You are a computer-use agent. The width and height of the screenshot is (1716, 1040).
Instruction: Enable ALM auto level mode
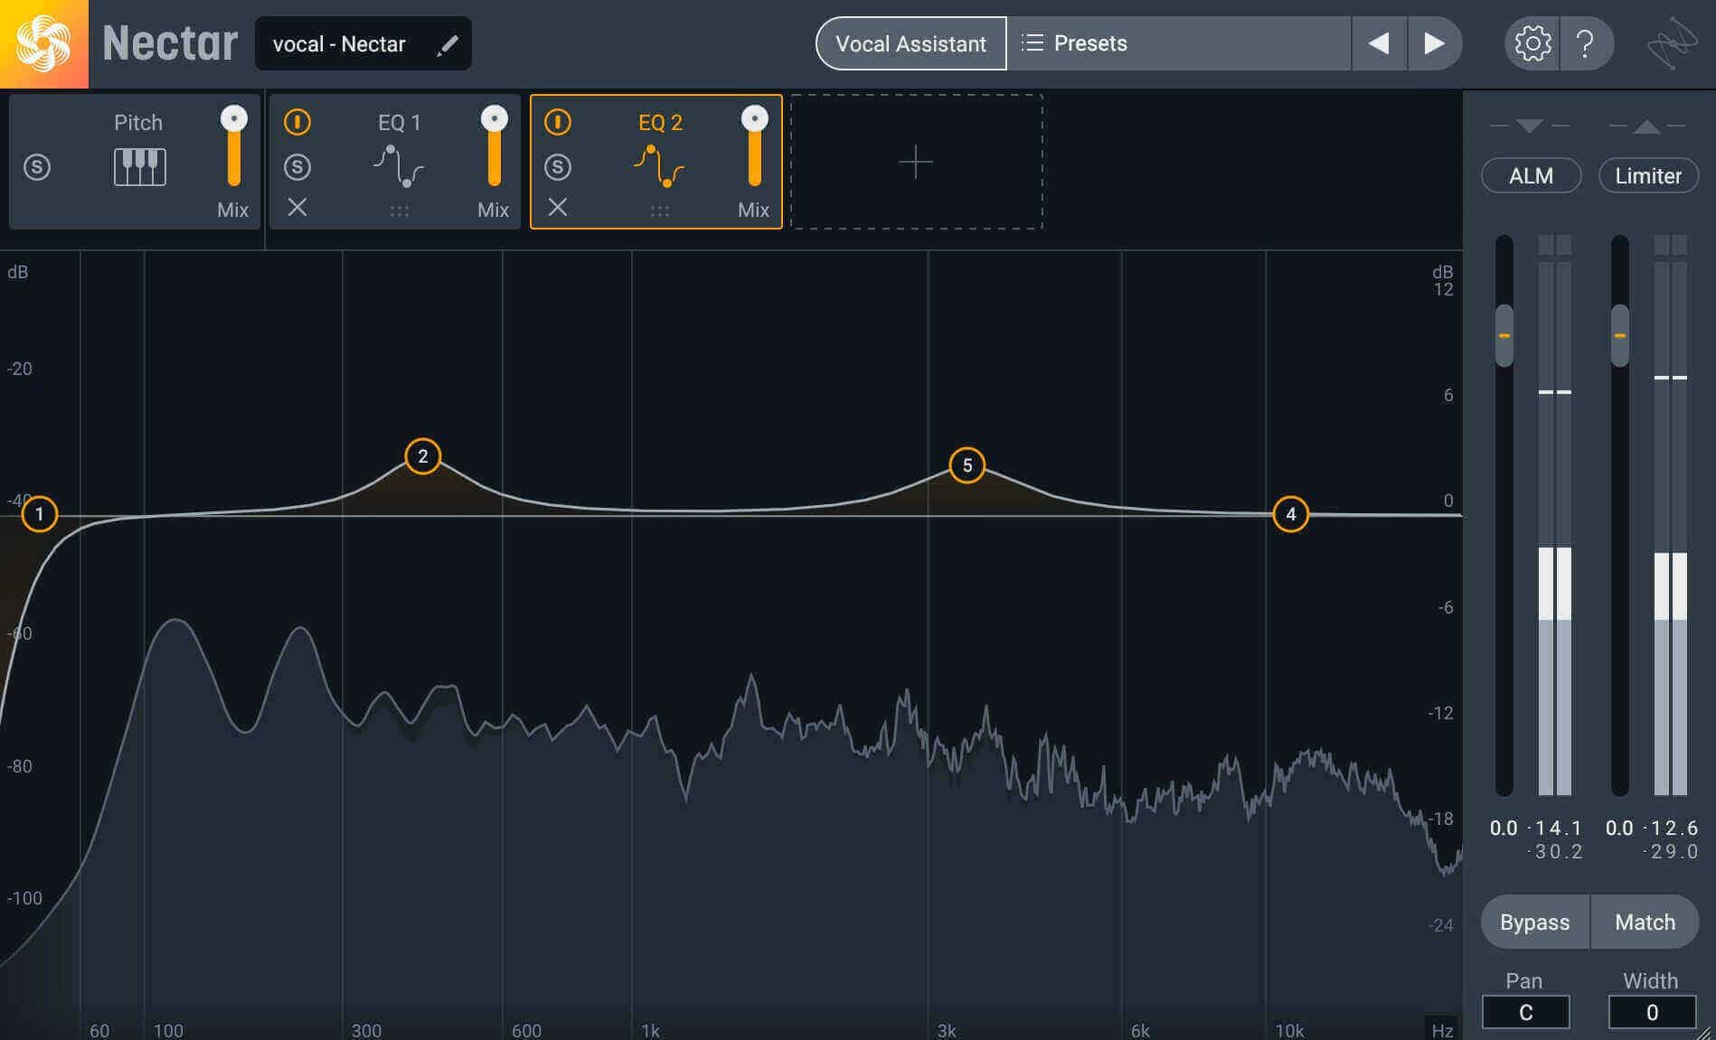tap(1531, 175)
